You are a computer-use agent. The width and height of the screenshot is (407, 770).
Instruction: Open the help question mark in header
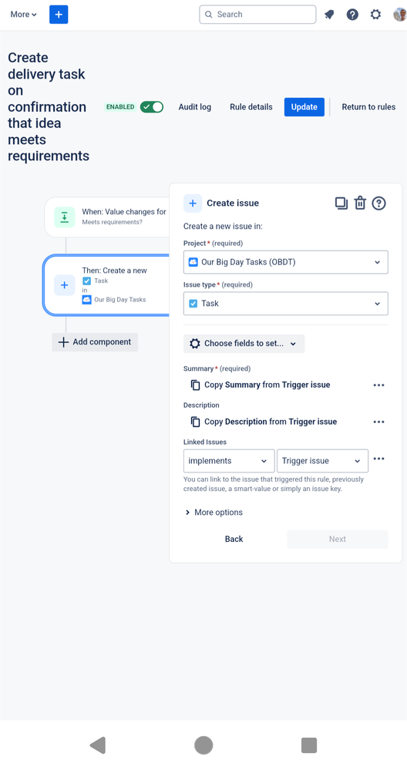[352, 15]
